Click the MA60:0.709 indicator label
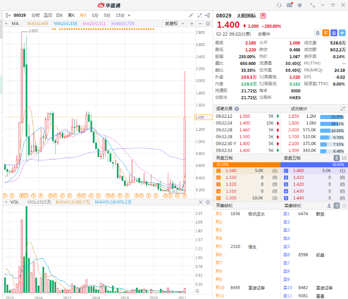The width and height of the screenshot is (348, 299). (x=123, y=24)
